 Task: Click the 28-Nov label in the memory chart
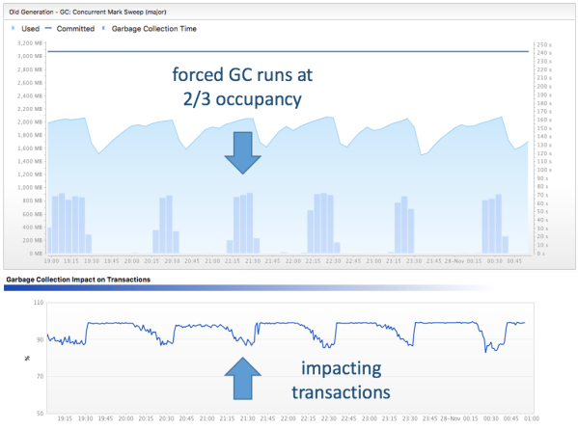click(454, 260)
